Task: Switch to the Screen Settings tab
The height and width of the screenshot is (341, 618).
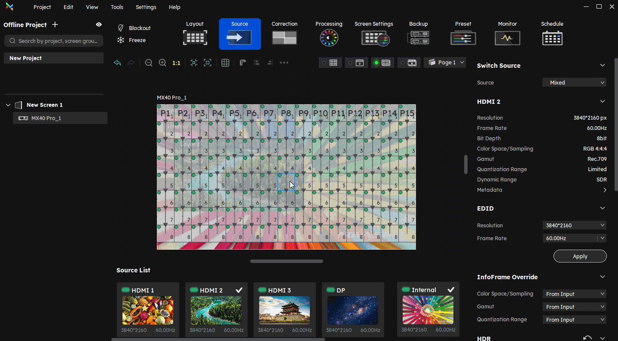Action: tap(373, 33)
